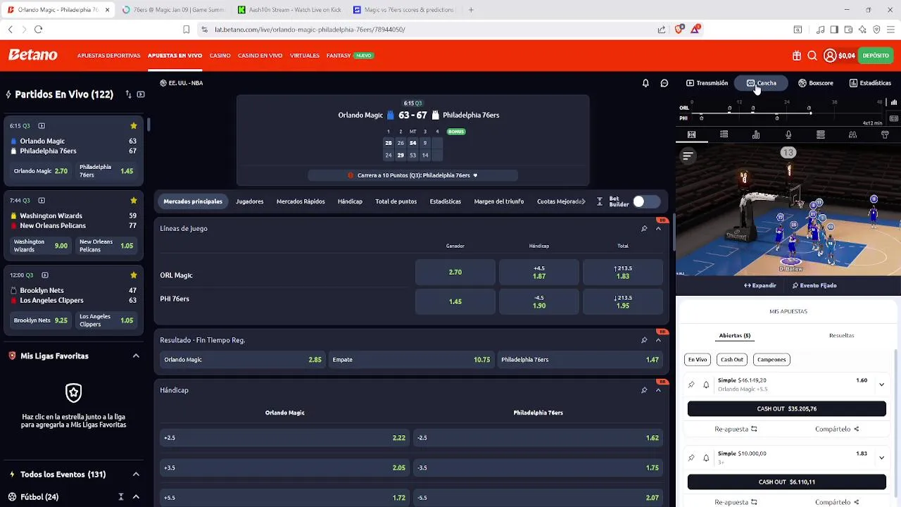Click the Betano logo
The width and height of the screenshot is (901, 507).
(x=33, y=55)
